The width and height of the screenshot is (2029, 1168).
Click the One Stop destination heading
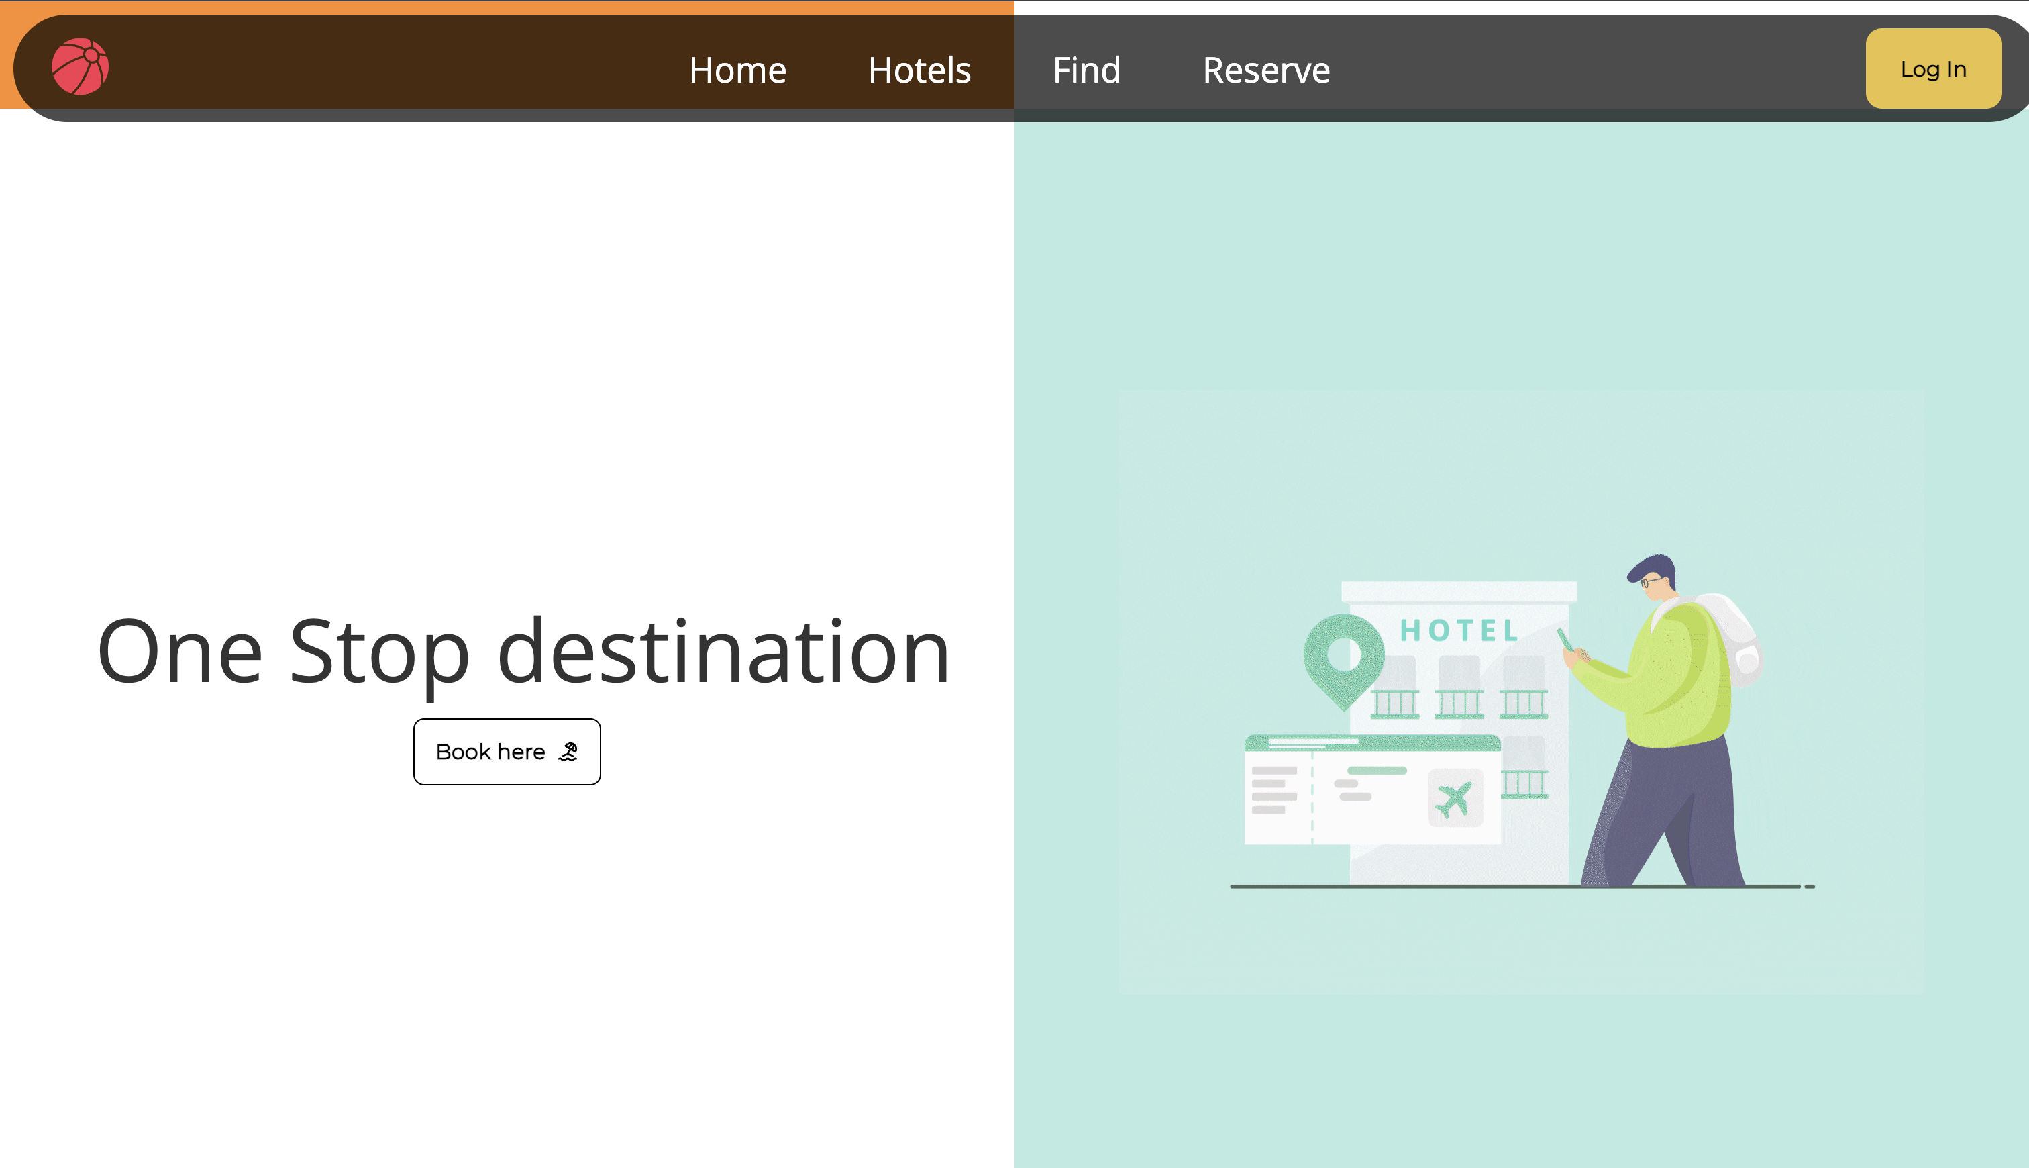tap(523, 652)
